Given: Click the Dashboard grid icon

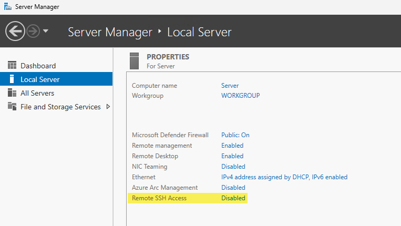Looking at the screenshot, I should [x=12, y=66].
